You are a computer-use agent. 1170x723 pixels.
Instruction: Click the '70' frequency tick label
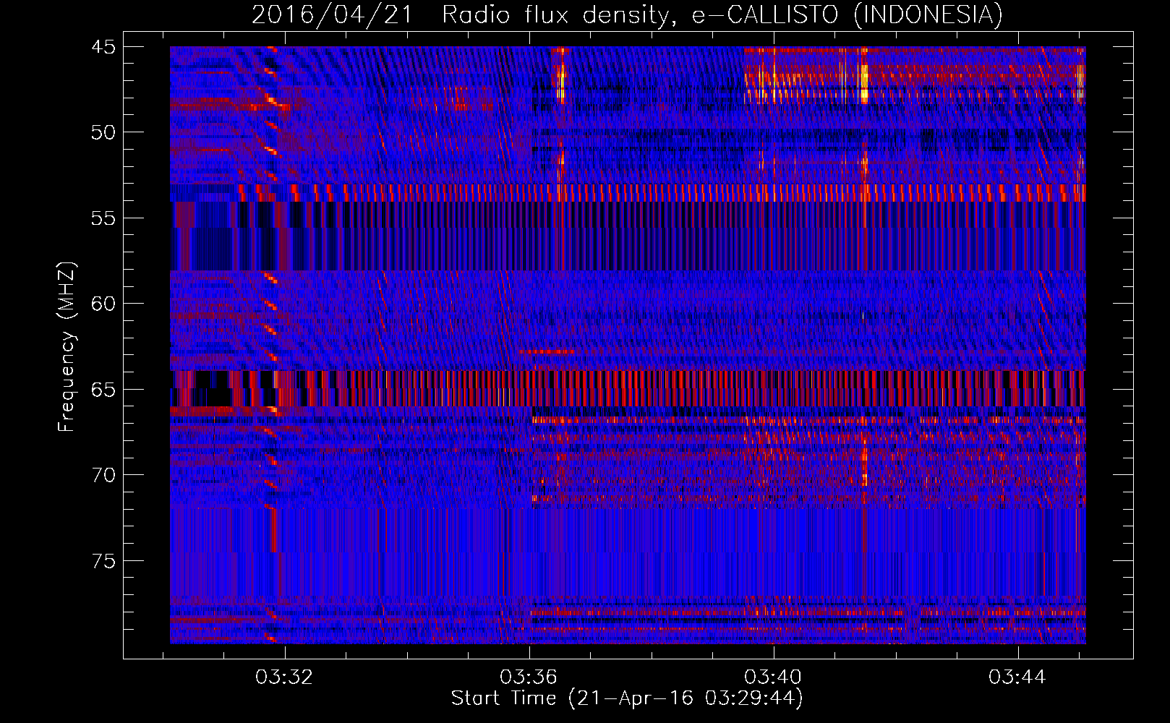pos(103,475)
